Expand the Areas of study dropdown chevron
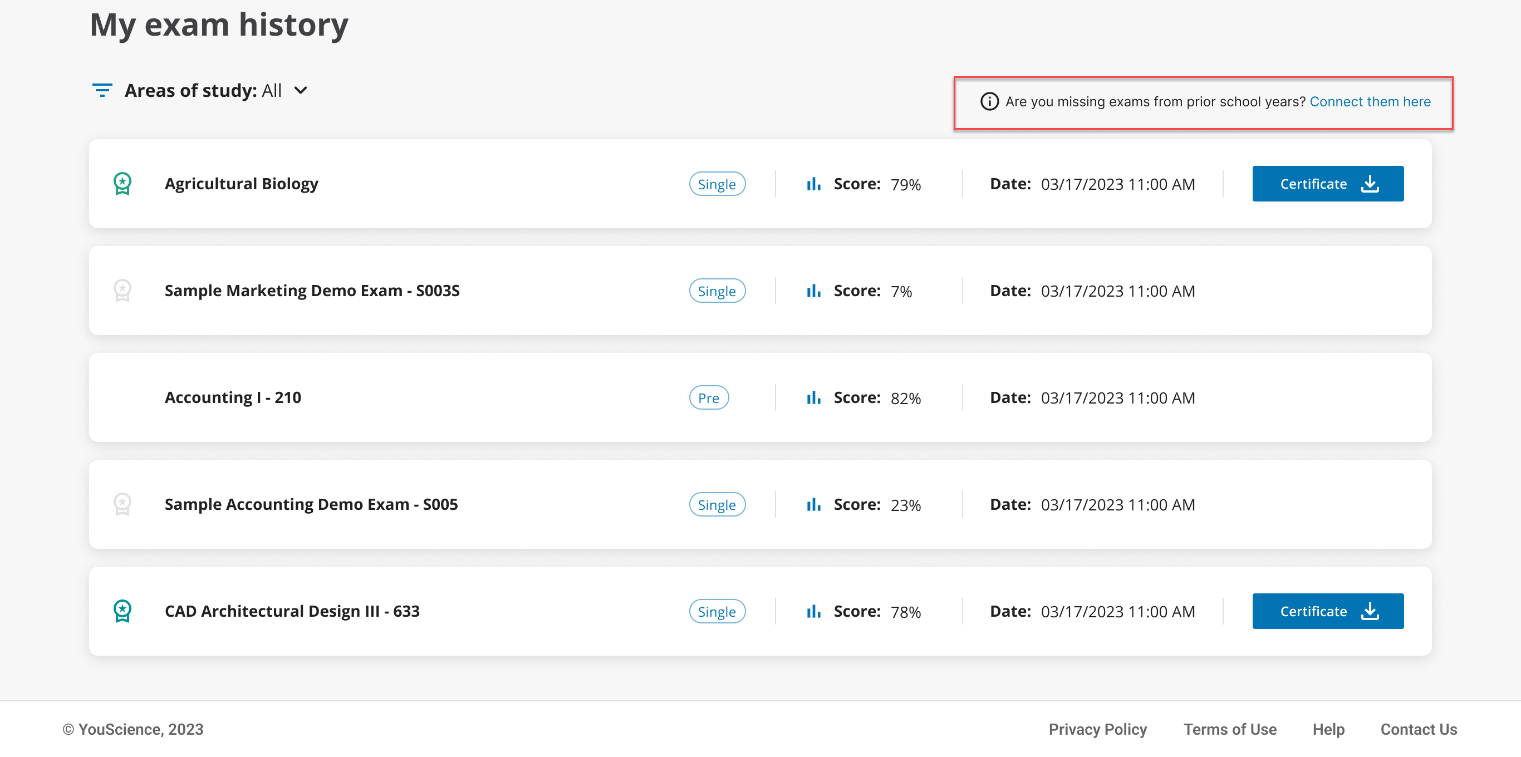 301,90
